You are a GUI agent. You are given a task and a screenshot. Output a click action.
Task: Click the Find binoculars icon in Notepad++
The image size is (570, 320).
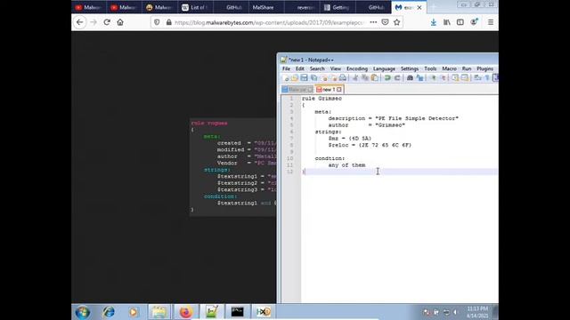tap(410, 77)
